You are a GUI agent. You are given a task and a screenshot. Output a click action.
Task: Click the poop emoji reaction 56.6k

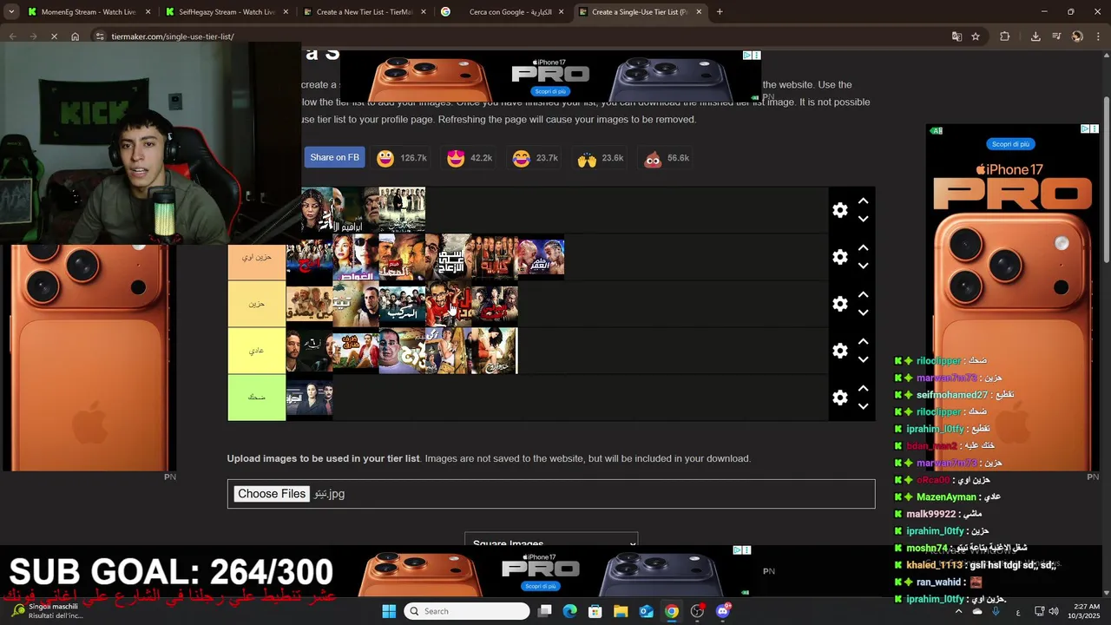(667, 158)
